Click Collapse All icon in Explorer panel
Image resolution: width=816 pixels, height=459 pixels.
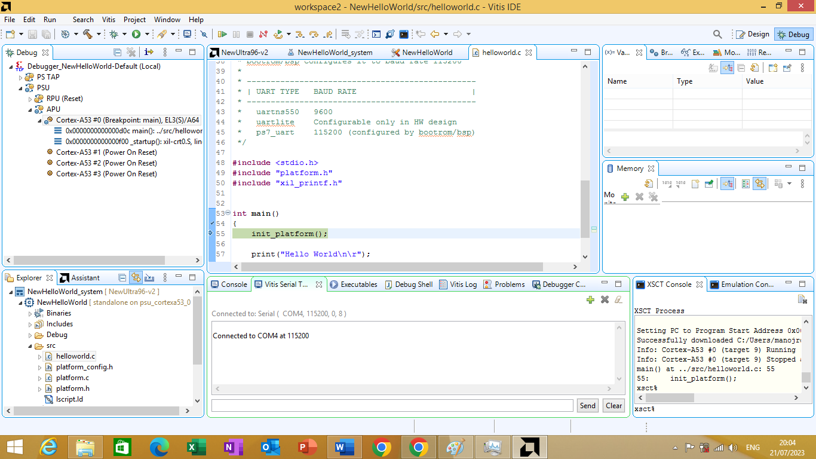(122, 277)
